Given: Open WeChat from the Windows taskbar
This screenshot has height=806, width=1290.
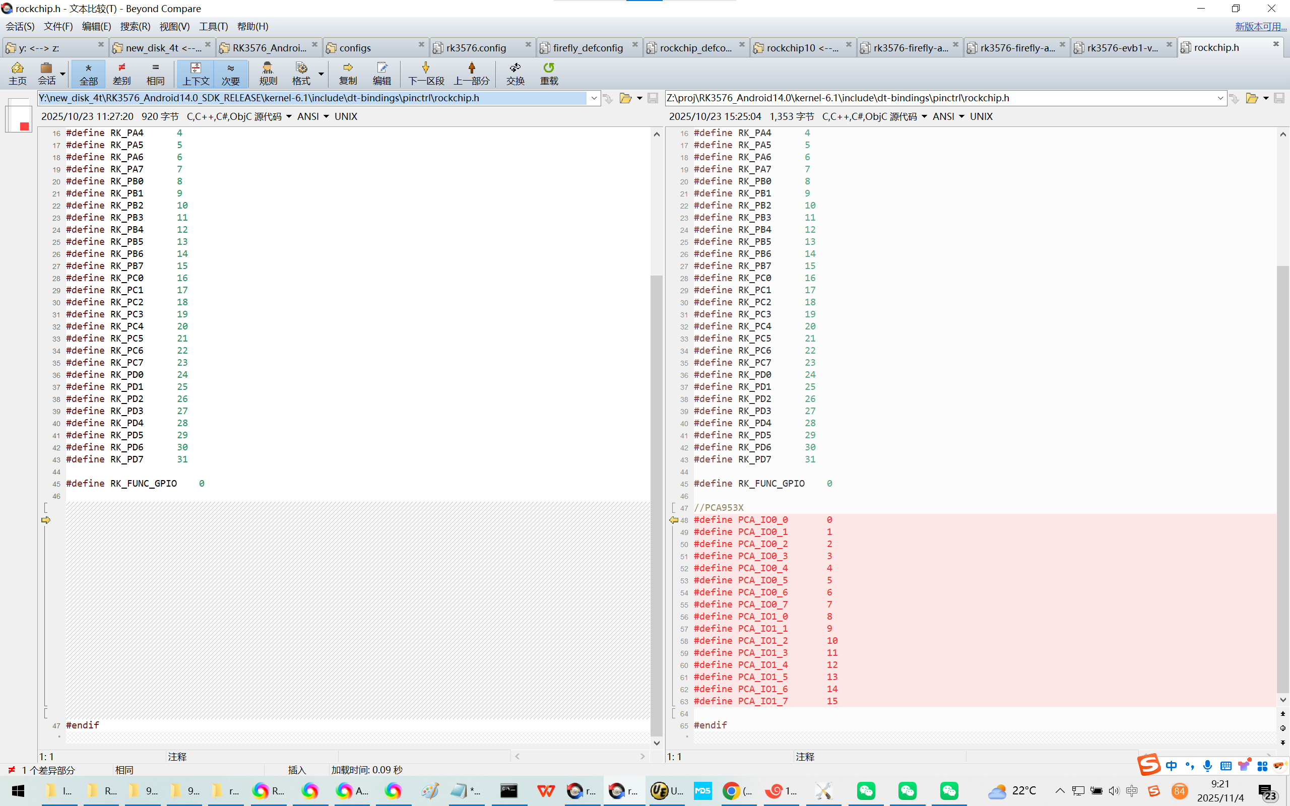Looking at the screenshot, I should coord(866,790).
